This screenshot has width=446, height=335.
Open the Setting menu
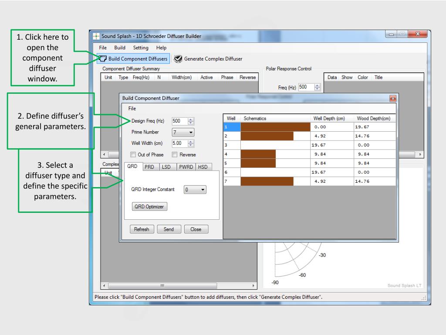(141, 48)
